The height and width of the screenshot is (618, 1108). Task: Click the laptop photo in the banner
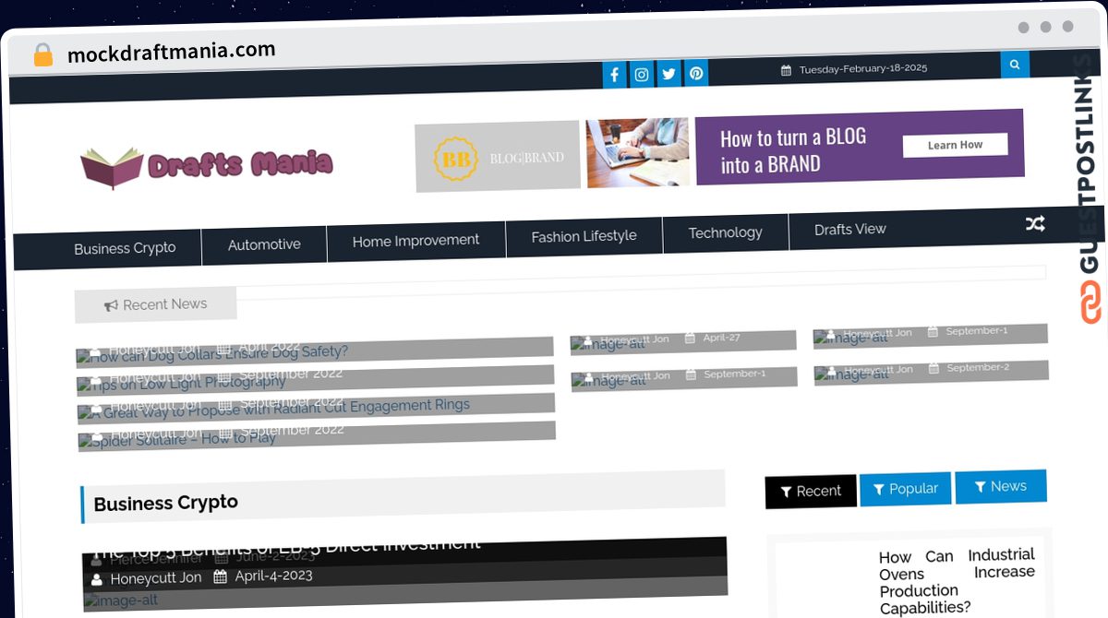coord(638,152)
